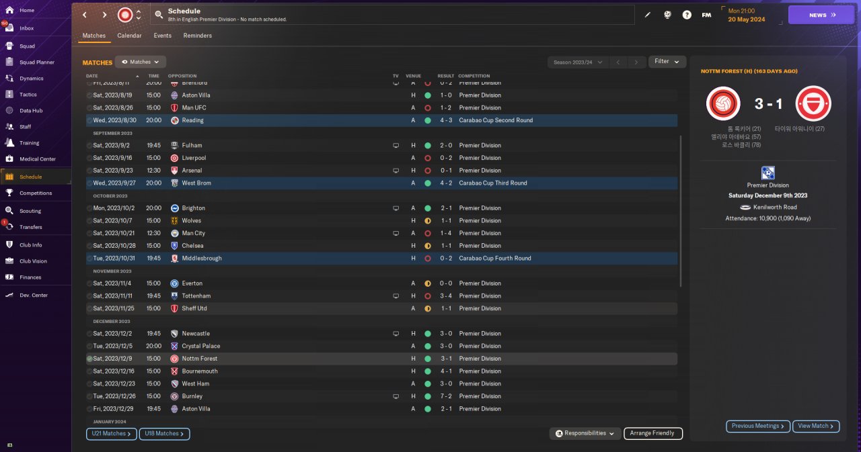861x452 pixels.
Task: Click the pencil edit icon
Action: pyautogui.click(x=648, y=15)
